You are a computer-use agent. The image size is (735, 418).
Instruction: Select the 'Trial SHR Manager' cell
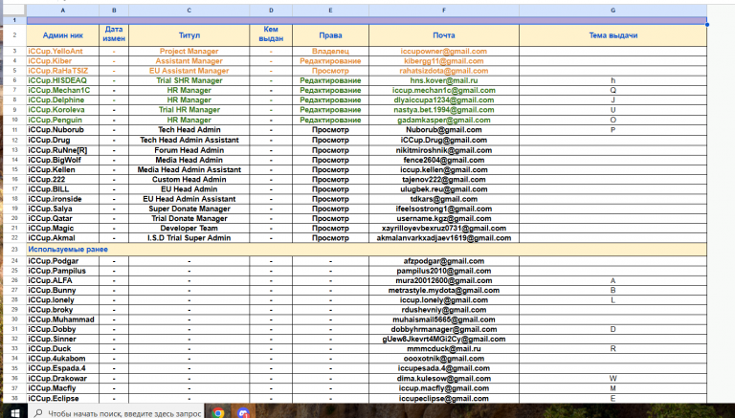189,80
